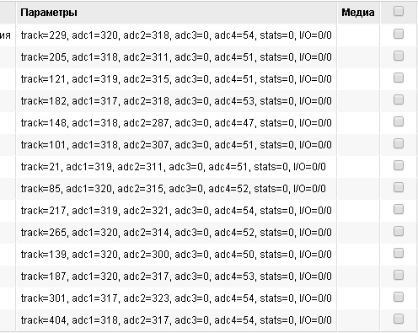Check the box for track=21 row
The height and width of the screenshot is (333, 418).
tap(399, 165)
